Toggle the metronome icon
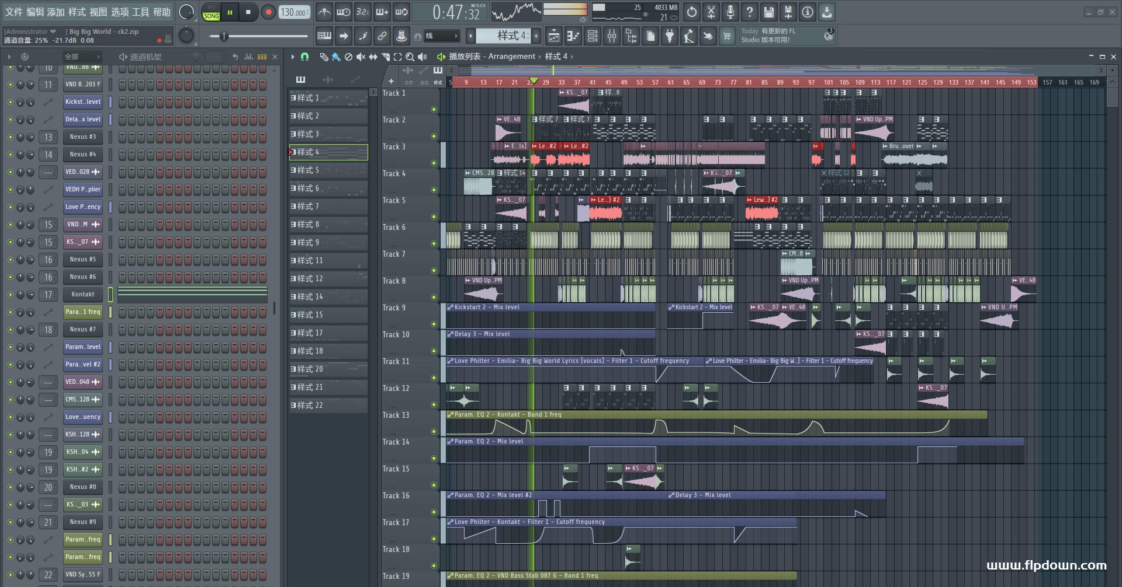 click(x=324, y=12)
